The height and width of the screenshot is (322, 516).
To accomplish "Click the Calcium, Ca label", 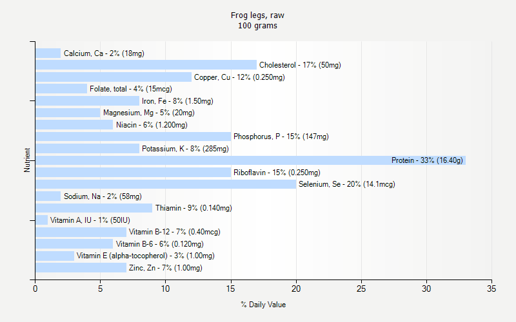I will click(x=104, y=53).
